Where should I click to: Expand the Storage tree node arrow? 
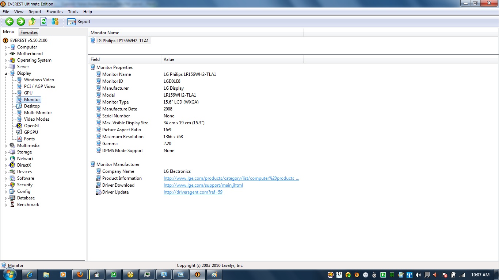(6, 152)
